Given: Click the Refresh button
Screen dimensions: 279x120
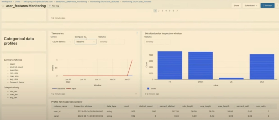Looking at the screenshot, I should (267, 6).
